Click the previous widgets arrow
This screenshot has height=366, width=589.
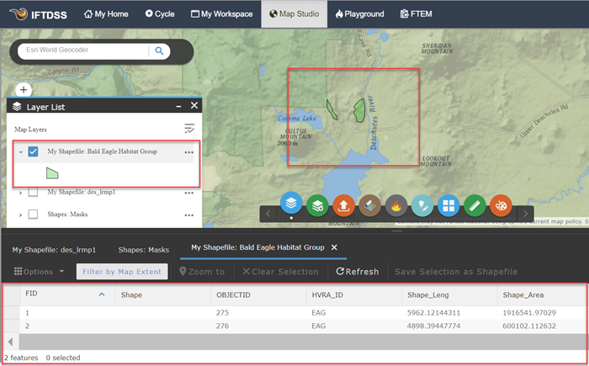(x=268, y=214)
